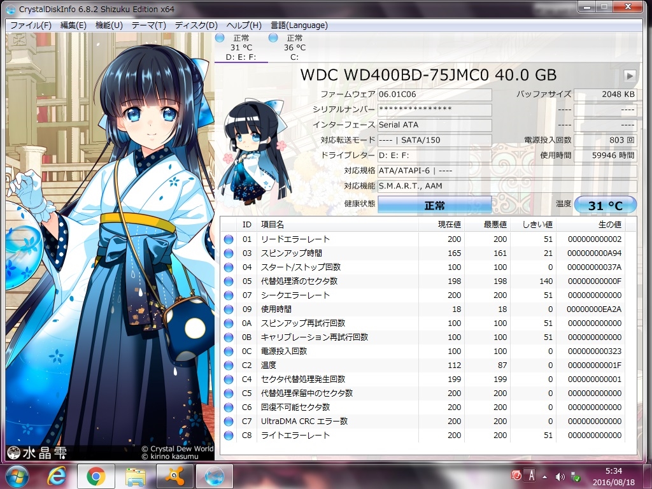Click the しきい値 column header
The image size is (652, 489).
534,225
